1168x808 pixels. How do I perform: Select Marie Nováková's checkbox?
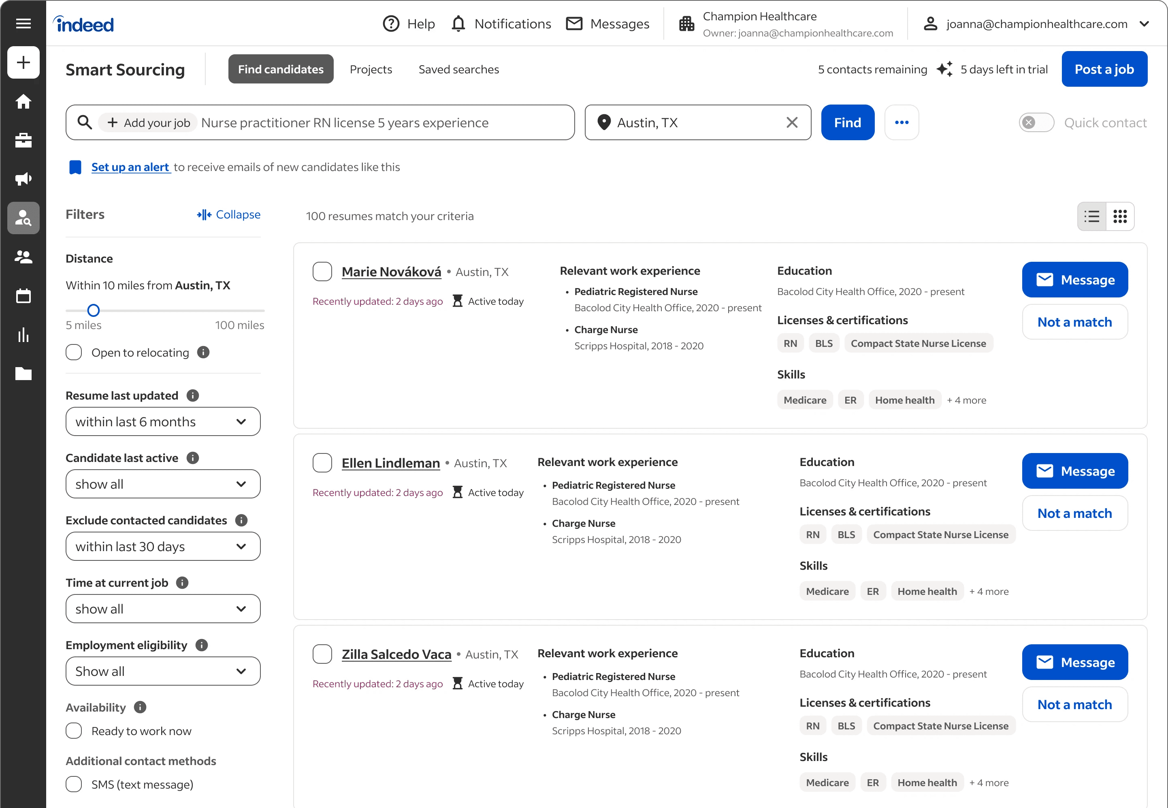click(x=322, y=271)
